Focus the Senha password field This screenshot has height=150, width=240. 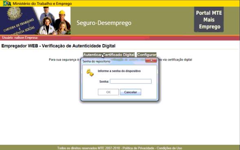130,81
